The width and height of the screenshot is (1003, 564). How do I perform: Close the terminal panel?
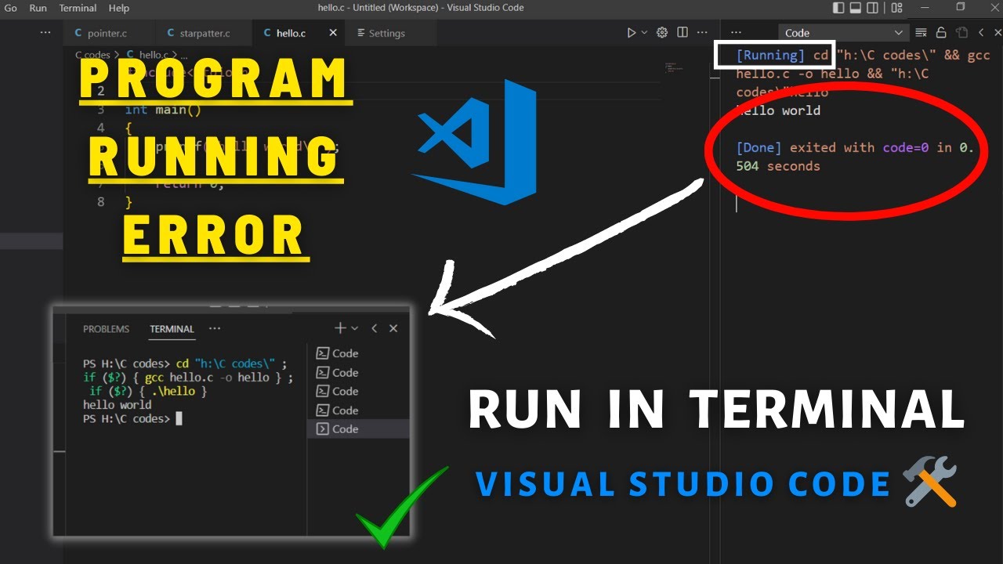coord(393,328)
